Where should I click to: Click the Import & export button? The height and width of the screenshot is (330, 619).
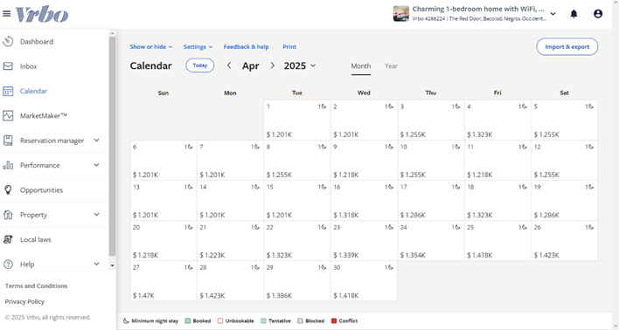click(x=567, y=46)
